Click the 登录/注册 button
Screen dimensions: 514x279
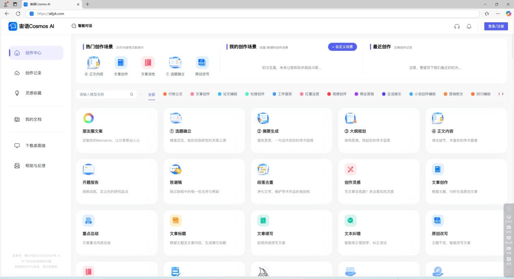[496, 26]
